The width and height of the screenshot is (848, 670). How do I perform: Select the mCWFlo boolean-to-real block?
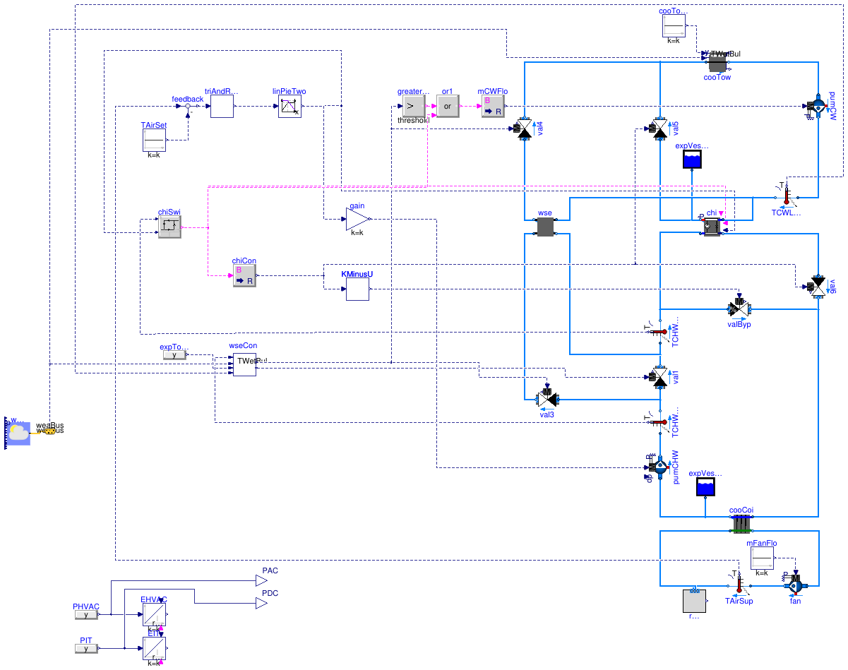click(493, 107)
